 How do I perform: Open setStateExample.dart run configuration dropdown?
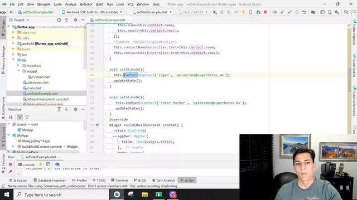coord(152,12)
